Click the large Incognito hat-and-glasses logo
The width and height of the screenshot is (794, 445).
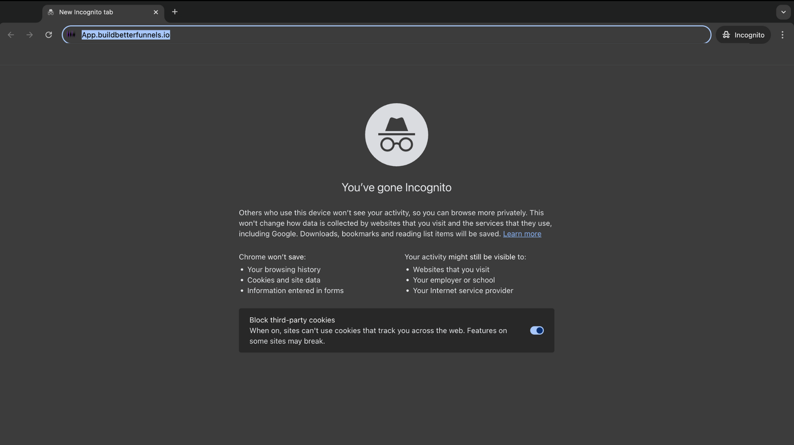(x=397, y=134)
